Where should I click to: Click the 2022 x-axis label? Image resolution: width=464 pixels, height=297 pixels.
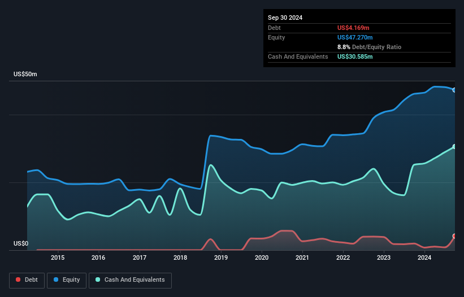[x=343, y=257]
